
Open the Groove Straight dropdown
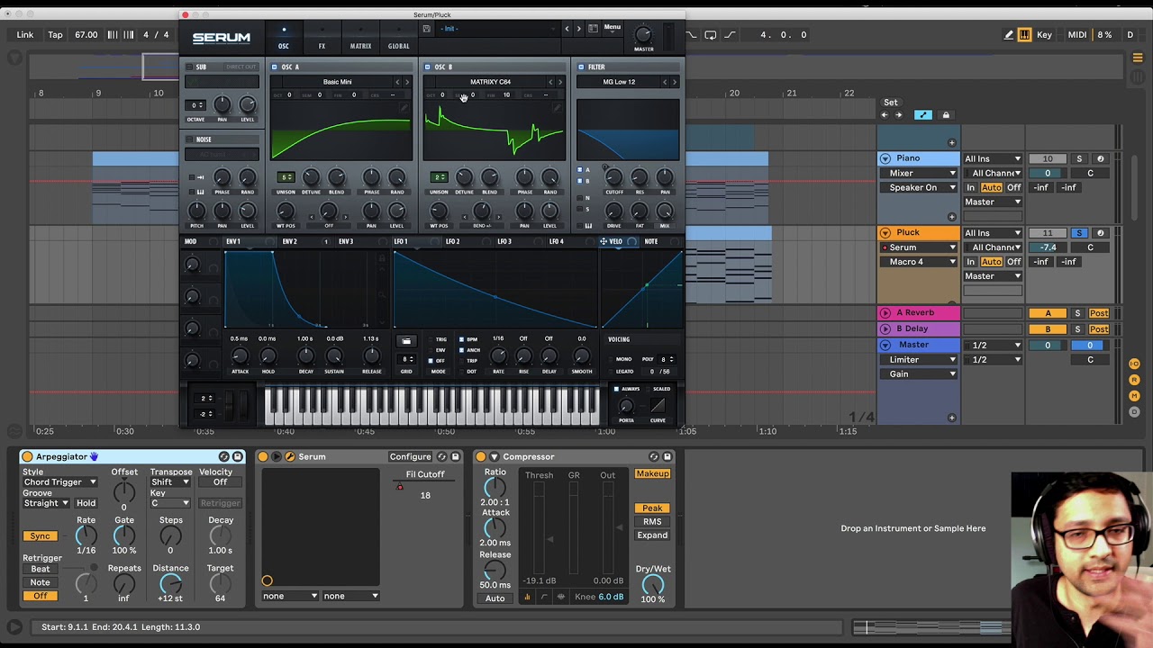46,503
